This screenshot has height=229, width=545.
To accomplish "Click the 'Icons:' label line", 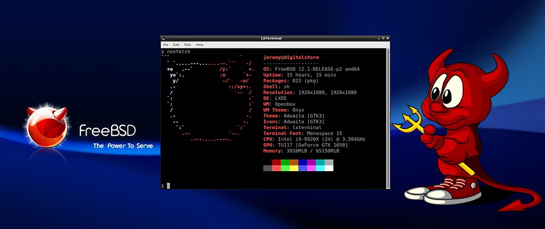I will pyautogui.click(x=294, y=122).
